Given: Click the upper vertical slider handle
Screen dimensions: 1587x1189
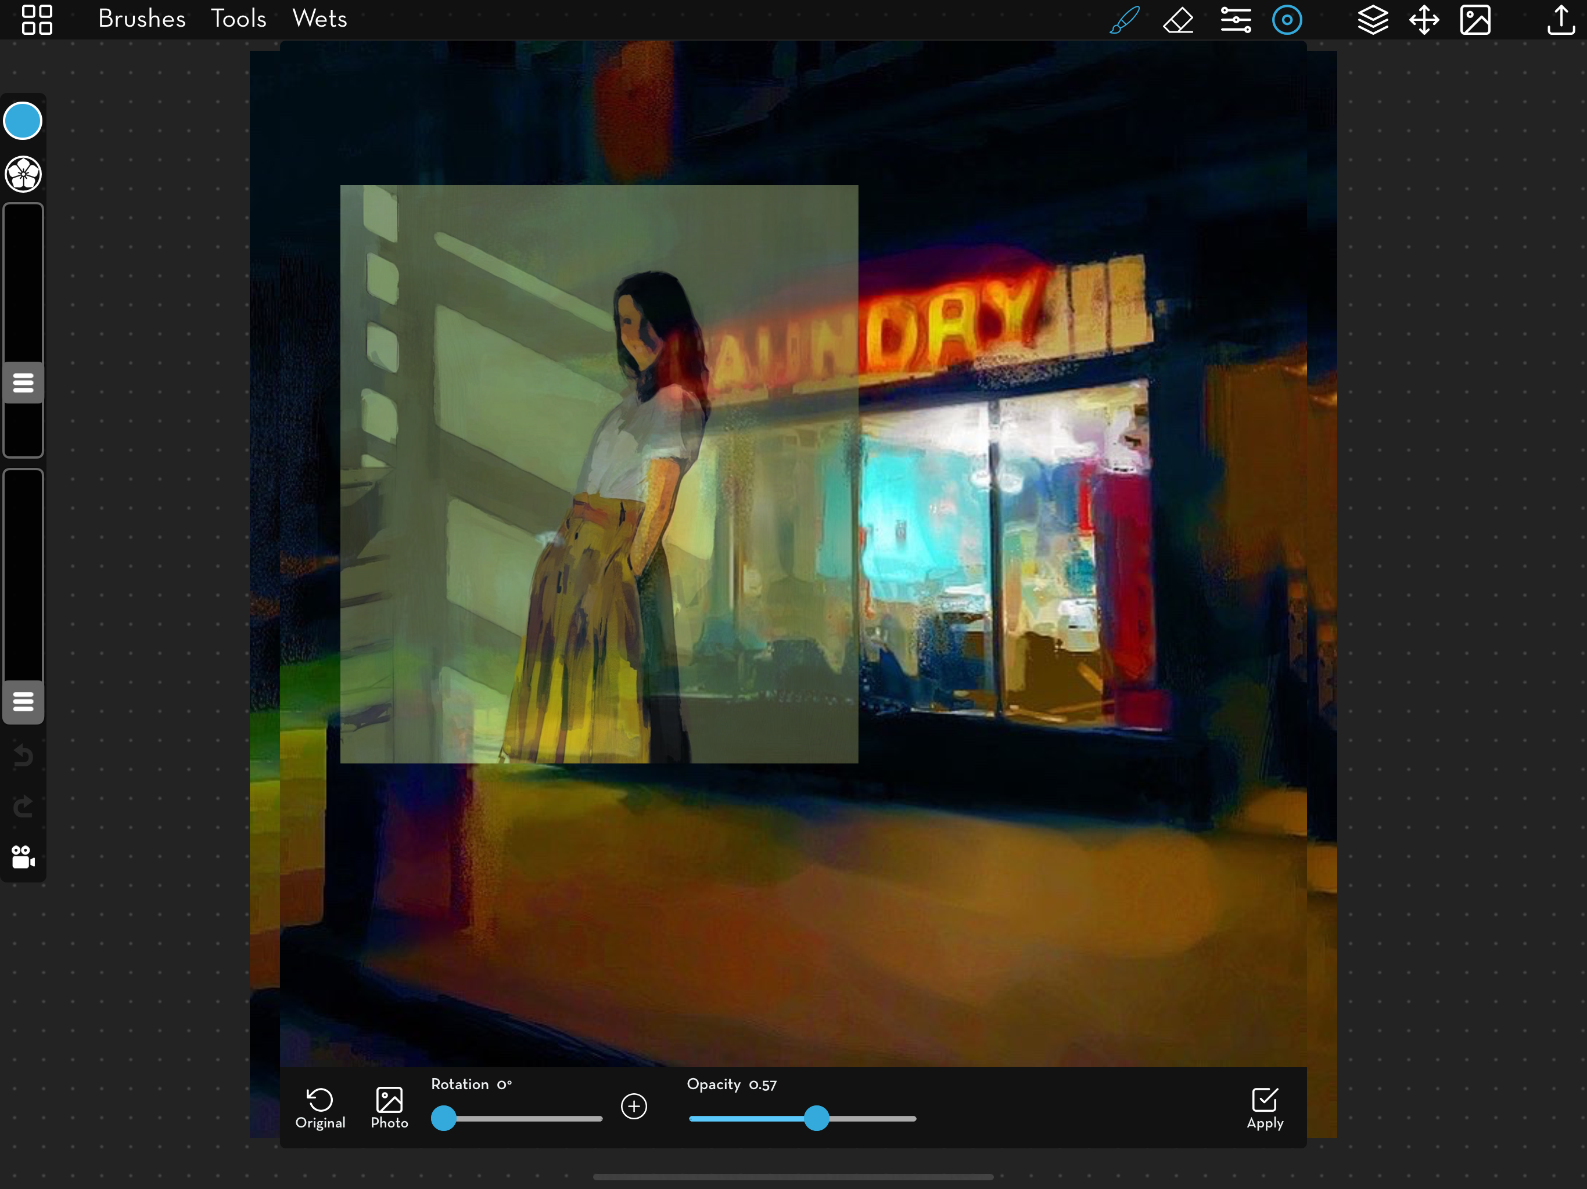Looking at the screenshot, I should click(x=23, y=382).
